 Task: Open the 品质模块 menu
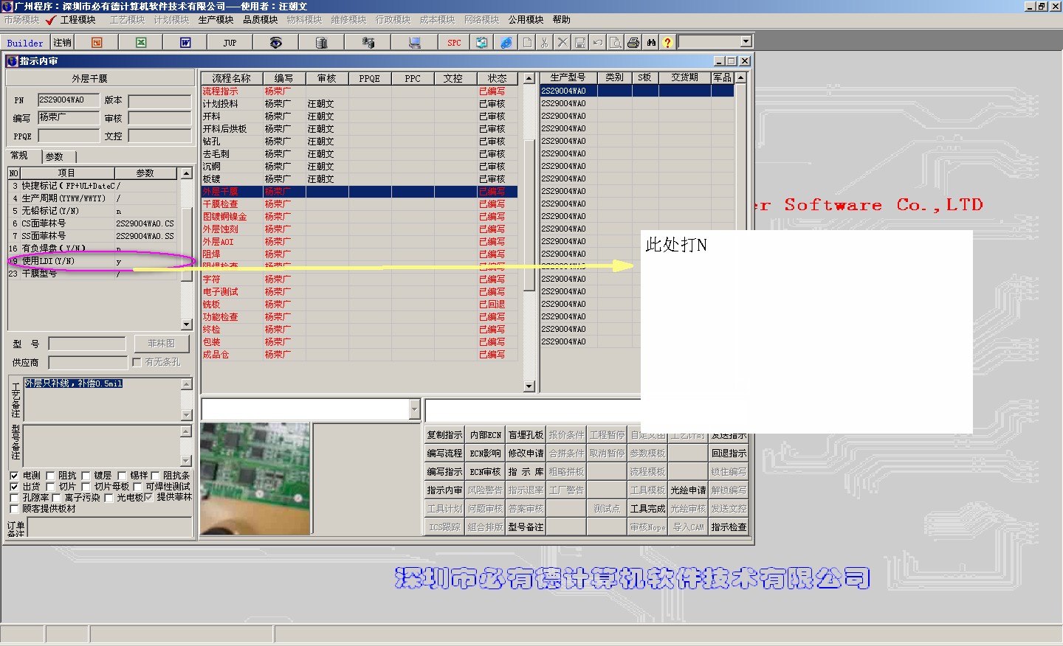point(260,20)
